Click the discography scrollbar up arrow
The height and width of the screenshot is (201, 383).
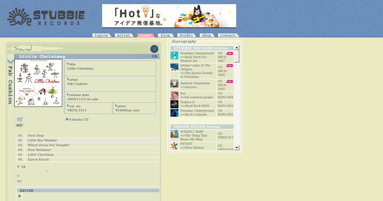pyautogui.click(x=237, y=48)
